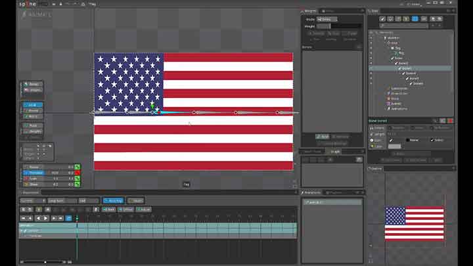Switch to the Graph tab

[x=335, y=152]
